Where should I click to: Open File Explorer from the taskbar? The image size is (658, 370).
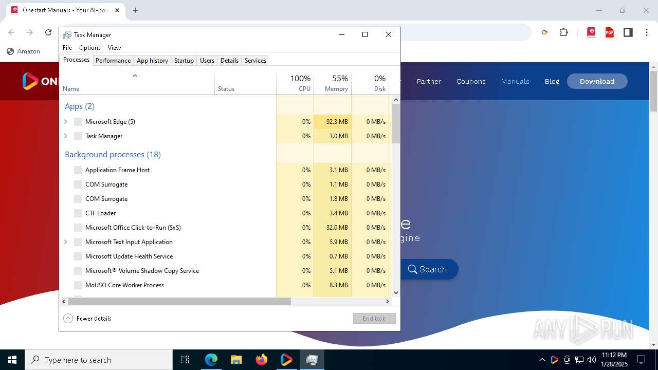236,360
